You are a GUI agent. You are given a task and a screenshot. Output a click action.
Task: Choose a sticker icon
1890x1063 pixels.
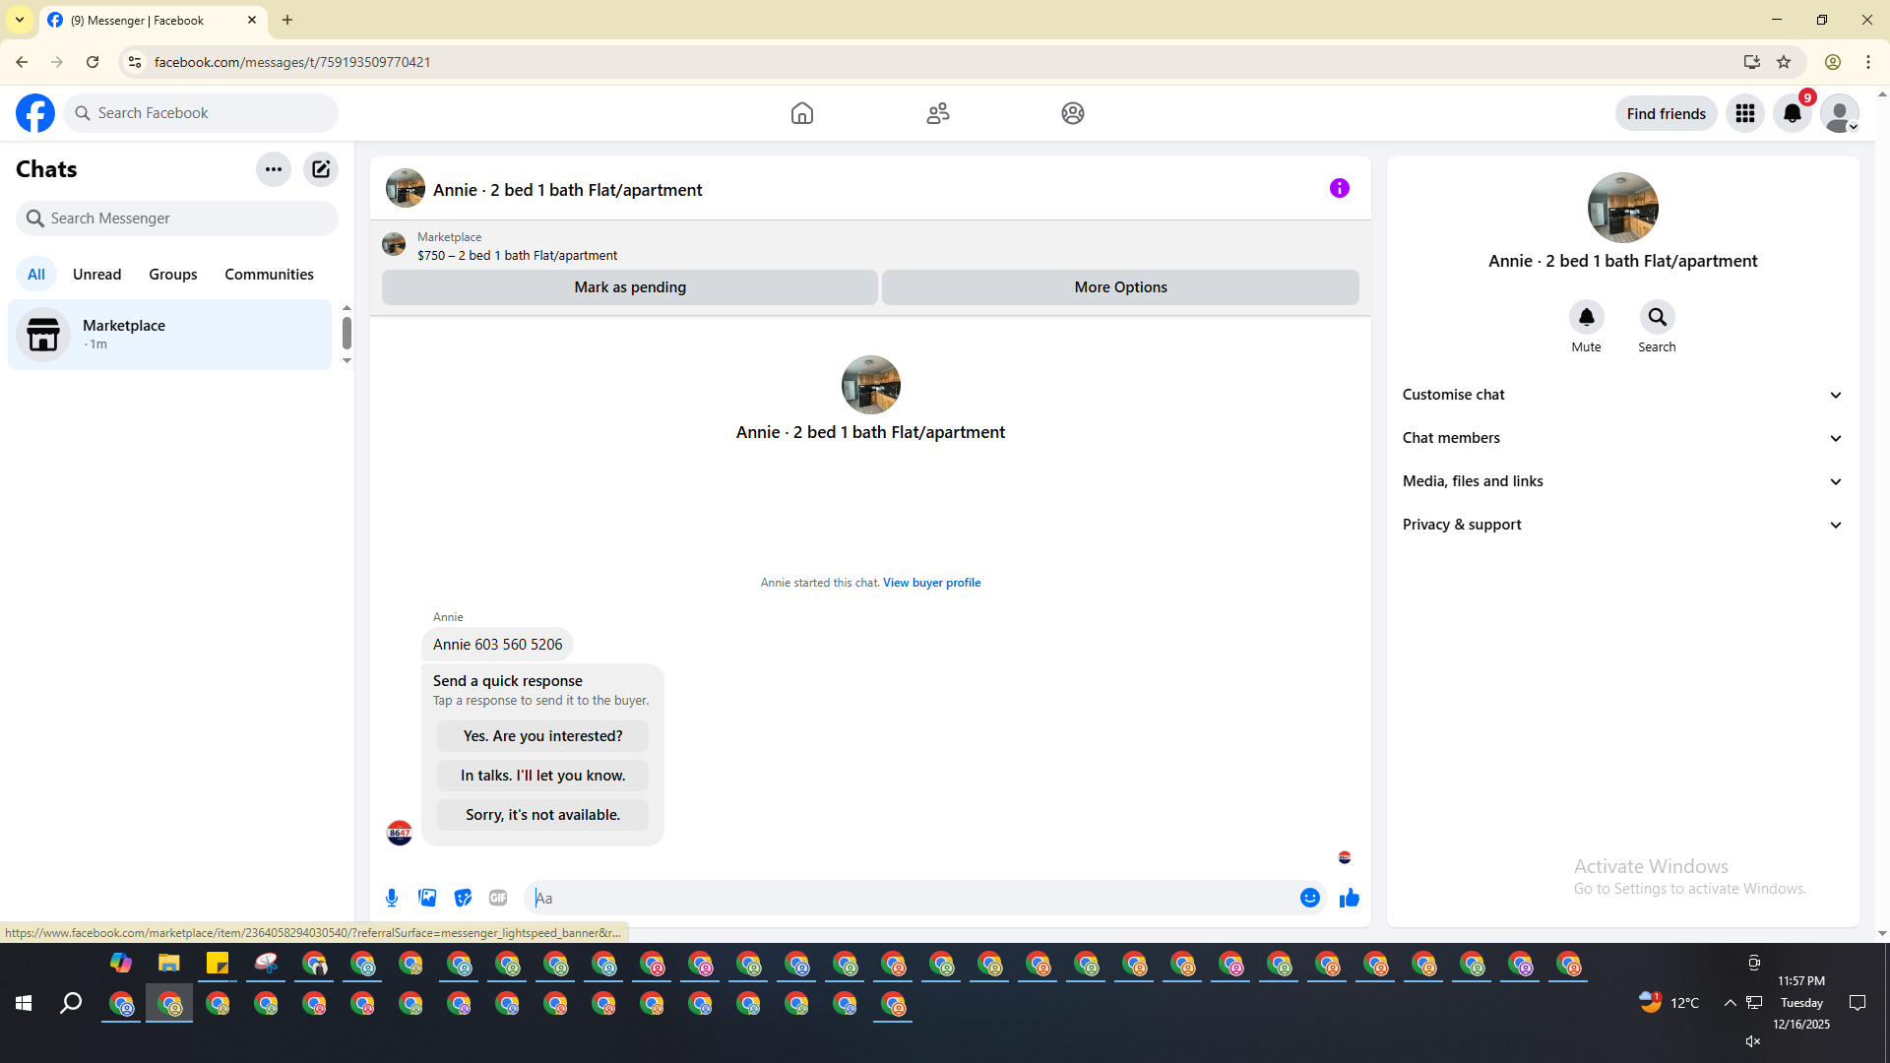pyautogui.click(x=463, y=898)
